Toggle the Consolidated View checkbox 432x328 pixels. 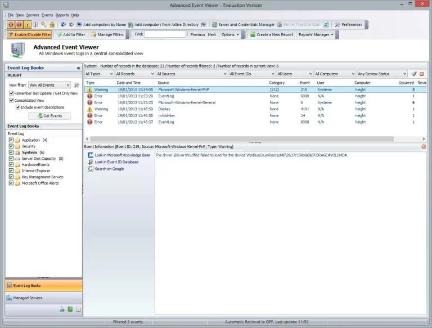[x=11, y=100]
